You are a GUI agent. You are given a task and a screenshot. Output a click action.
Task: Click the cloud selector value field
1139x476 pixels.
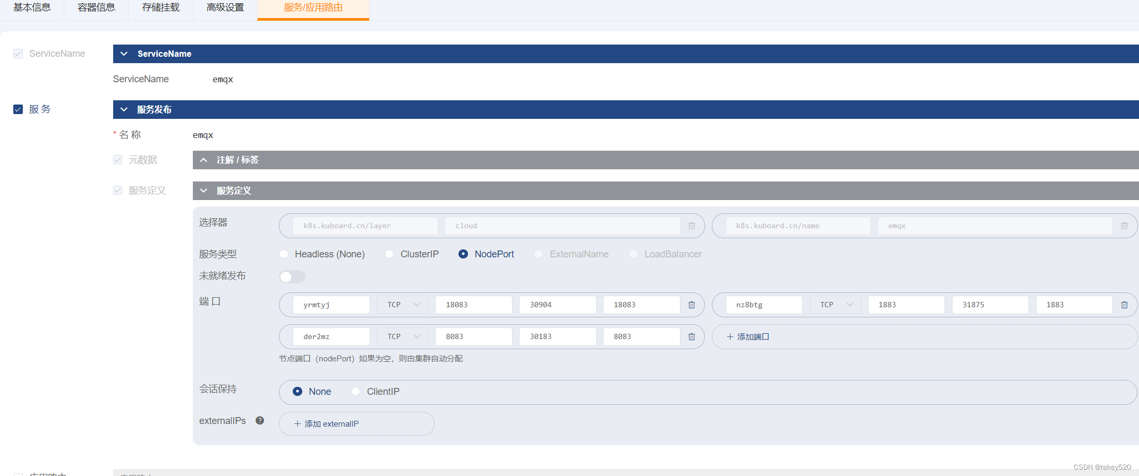coord(563,226)
